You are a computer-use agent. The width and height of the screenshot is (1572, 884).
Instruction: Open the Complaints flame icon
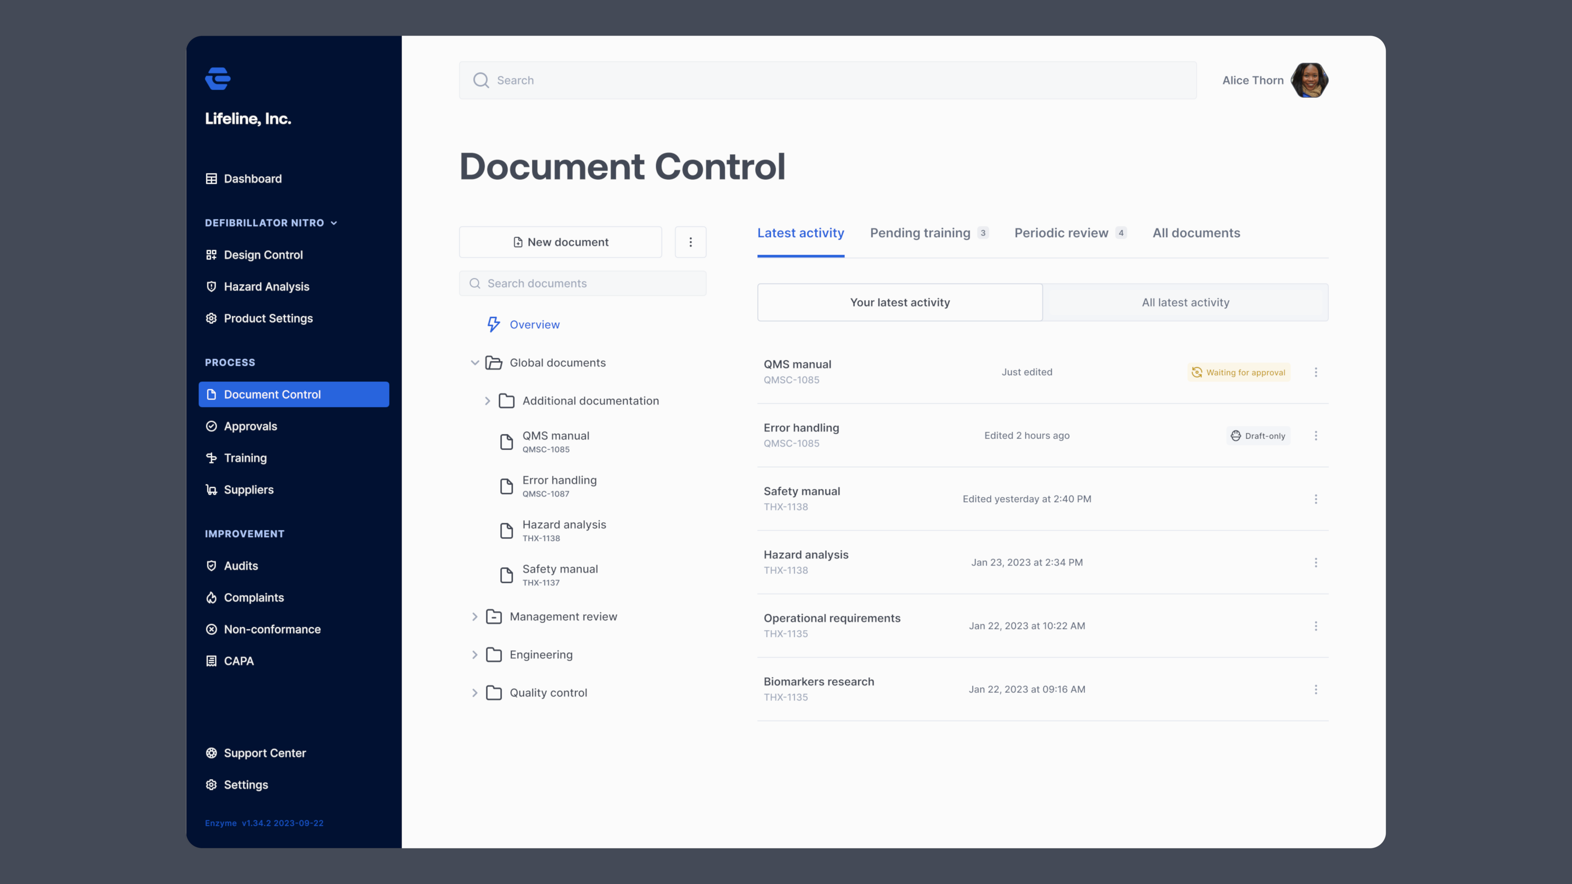211,598
